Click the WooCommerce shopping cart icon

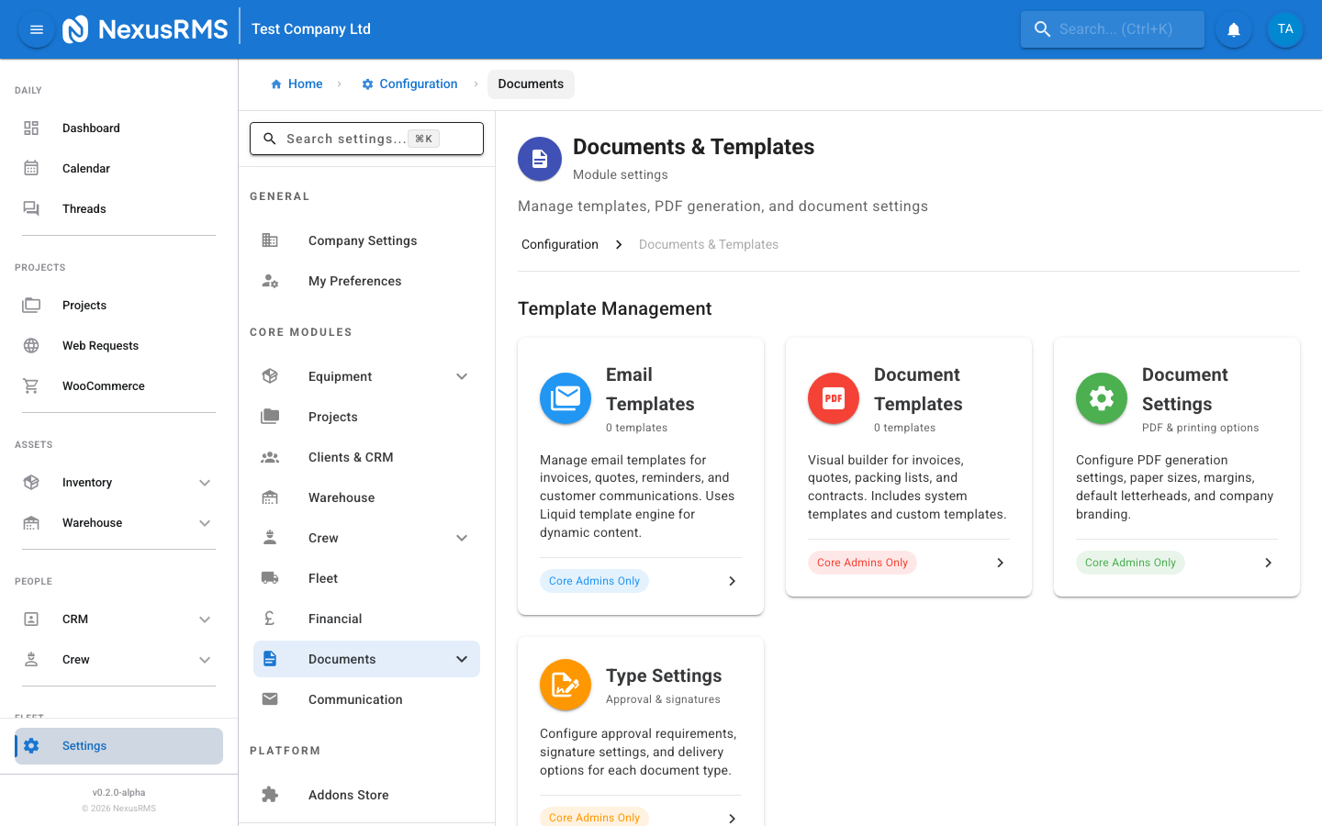pyautogui.click(x=31, y=385)
